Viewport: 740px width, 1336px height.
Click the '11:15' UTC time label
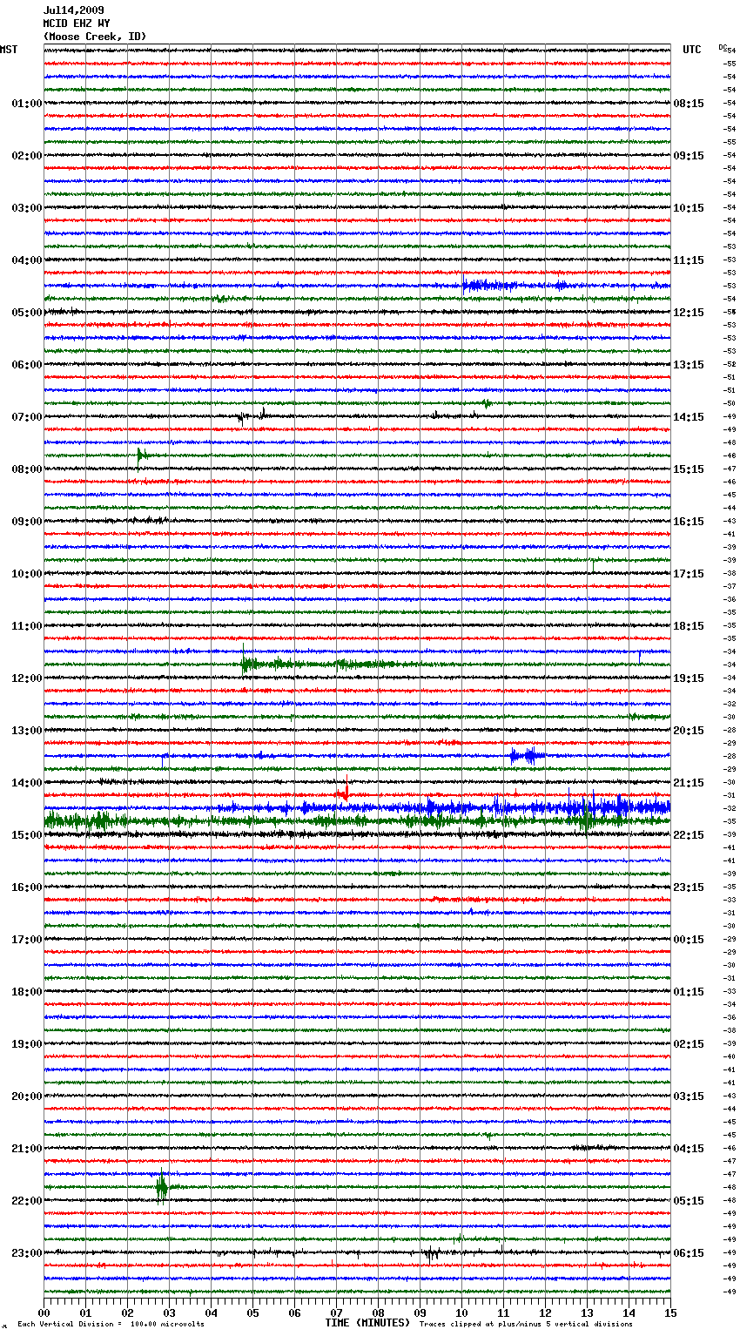tap(689, 260)
